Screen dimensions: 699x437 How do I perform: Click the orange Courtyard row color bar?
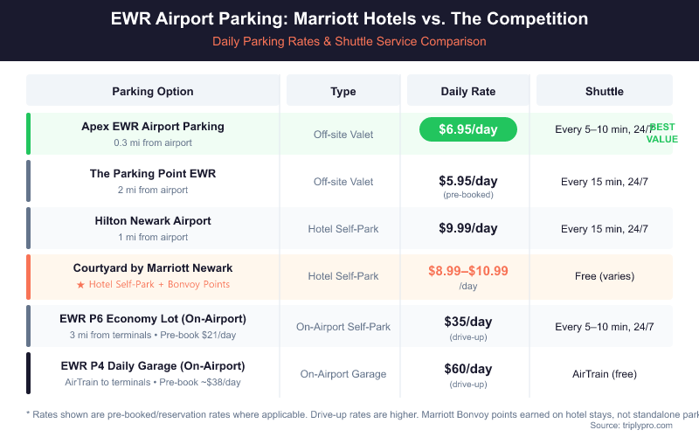(28, 276)
